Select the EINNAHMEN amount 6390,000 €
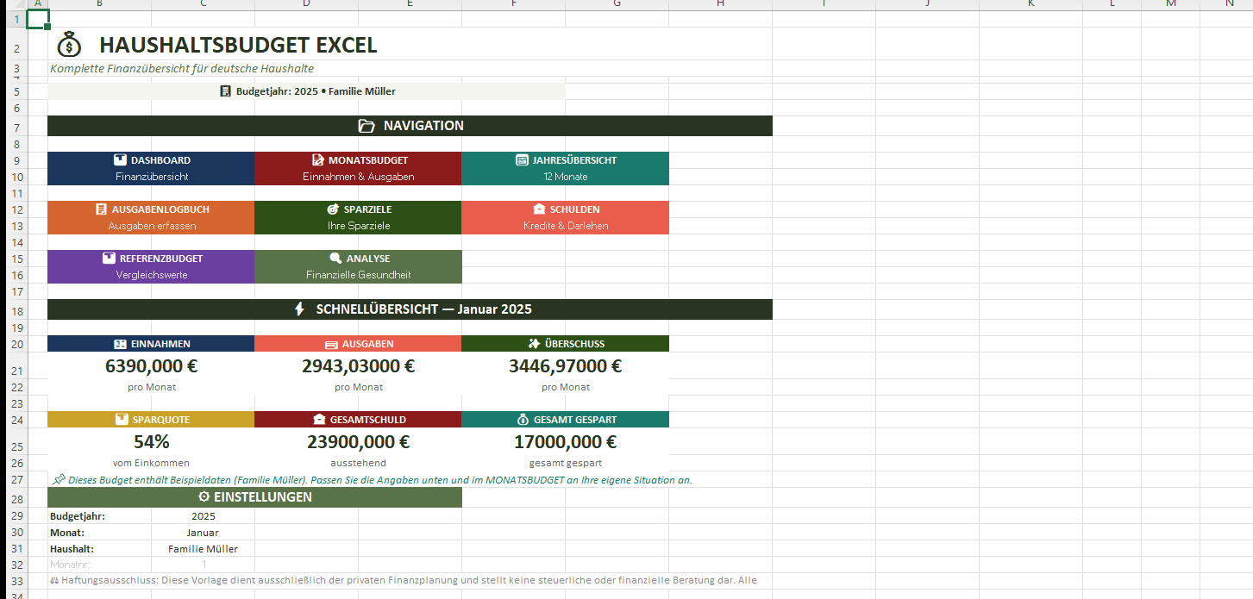1253x599 pixels. pyautogui.click(x=151, y=366)
